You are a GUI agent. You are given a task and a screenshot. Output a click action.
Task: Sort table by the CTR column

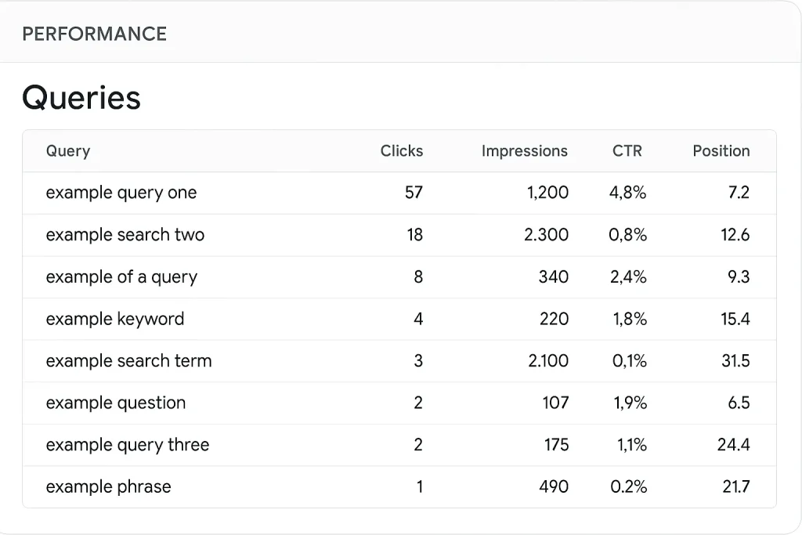coord(627,151)
